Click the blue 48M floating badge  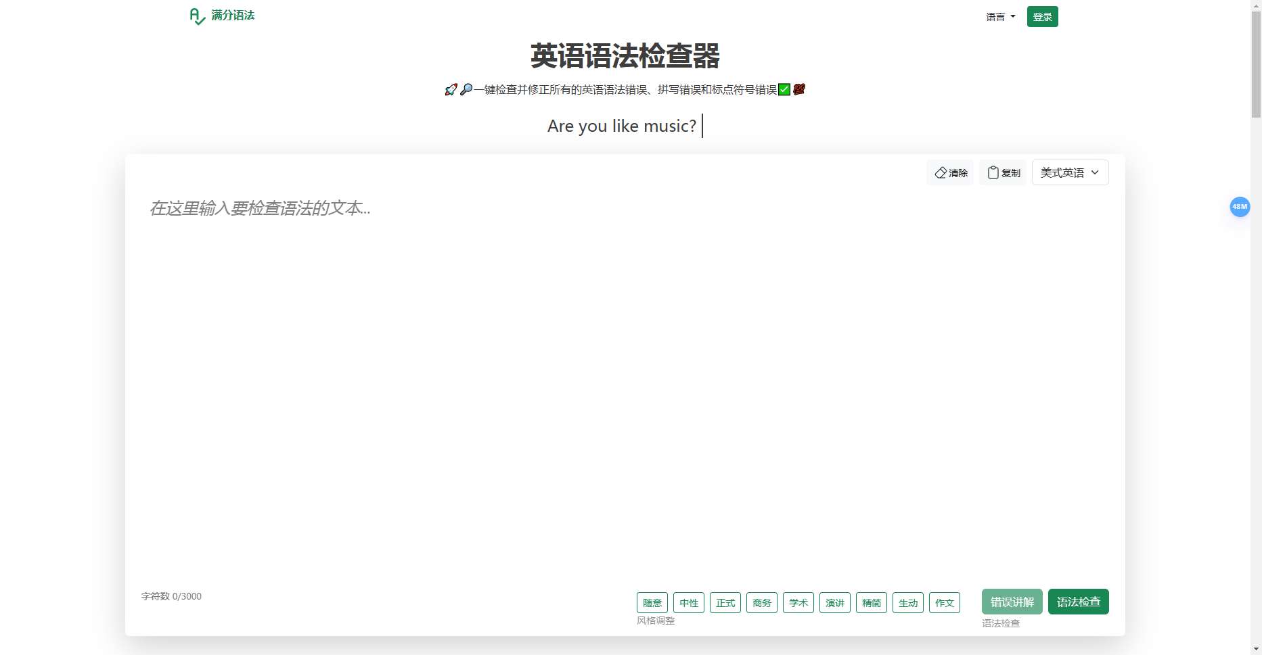point(1240,207)
